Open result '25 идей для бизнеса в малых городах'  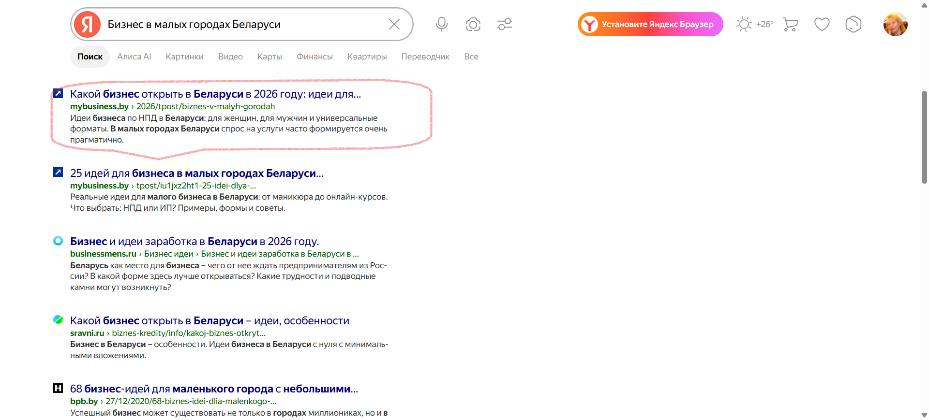click(197, 173)
